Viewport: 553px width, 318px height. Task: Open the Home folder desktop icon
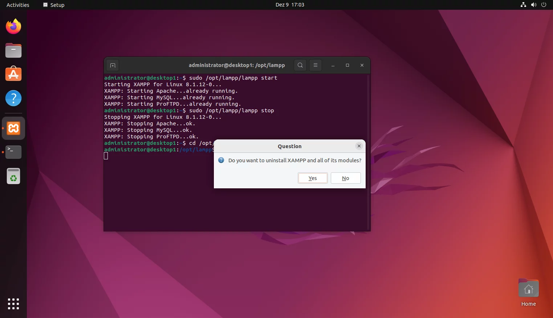(x=529, y=293)
